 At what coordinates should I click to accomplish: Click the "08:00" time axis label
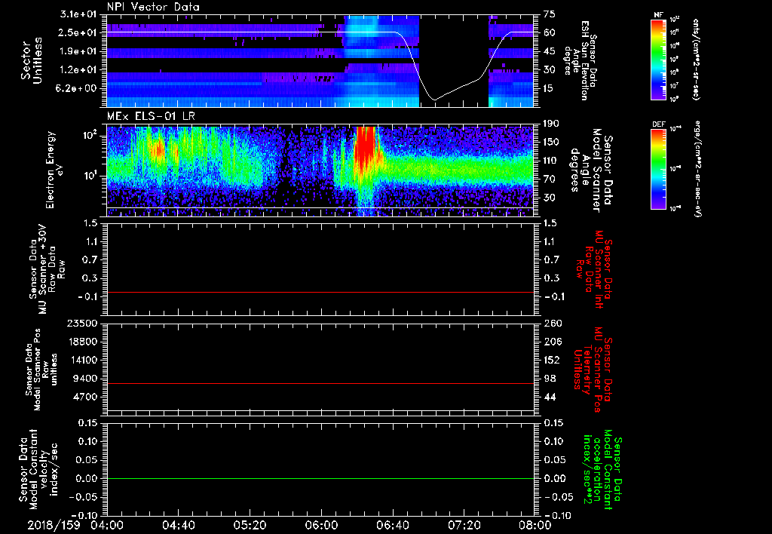tap(535, 525)
